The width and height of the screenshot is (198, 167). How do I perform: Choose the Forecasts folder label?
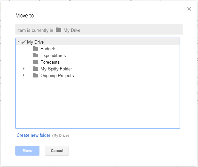(50, 62)
